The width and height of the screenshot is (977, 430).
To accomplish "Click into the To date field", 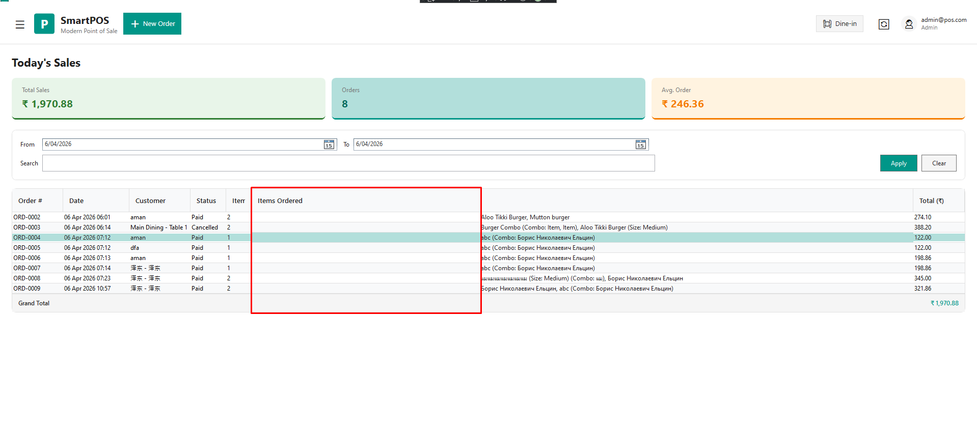I will 494,145.
